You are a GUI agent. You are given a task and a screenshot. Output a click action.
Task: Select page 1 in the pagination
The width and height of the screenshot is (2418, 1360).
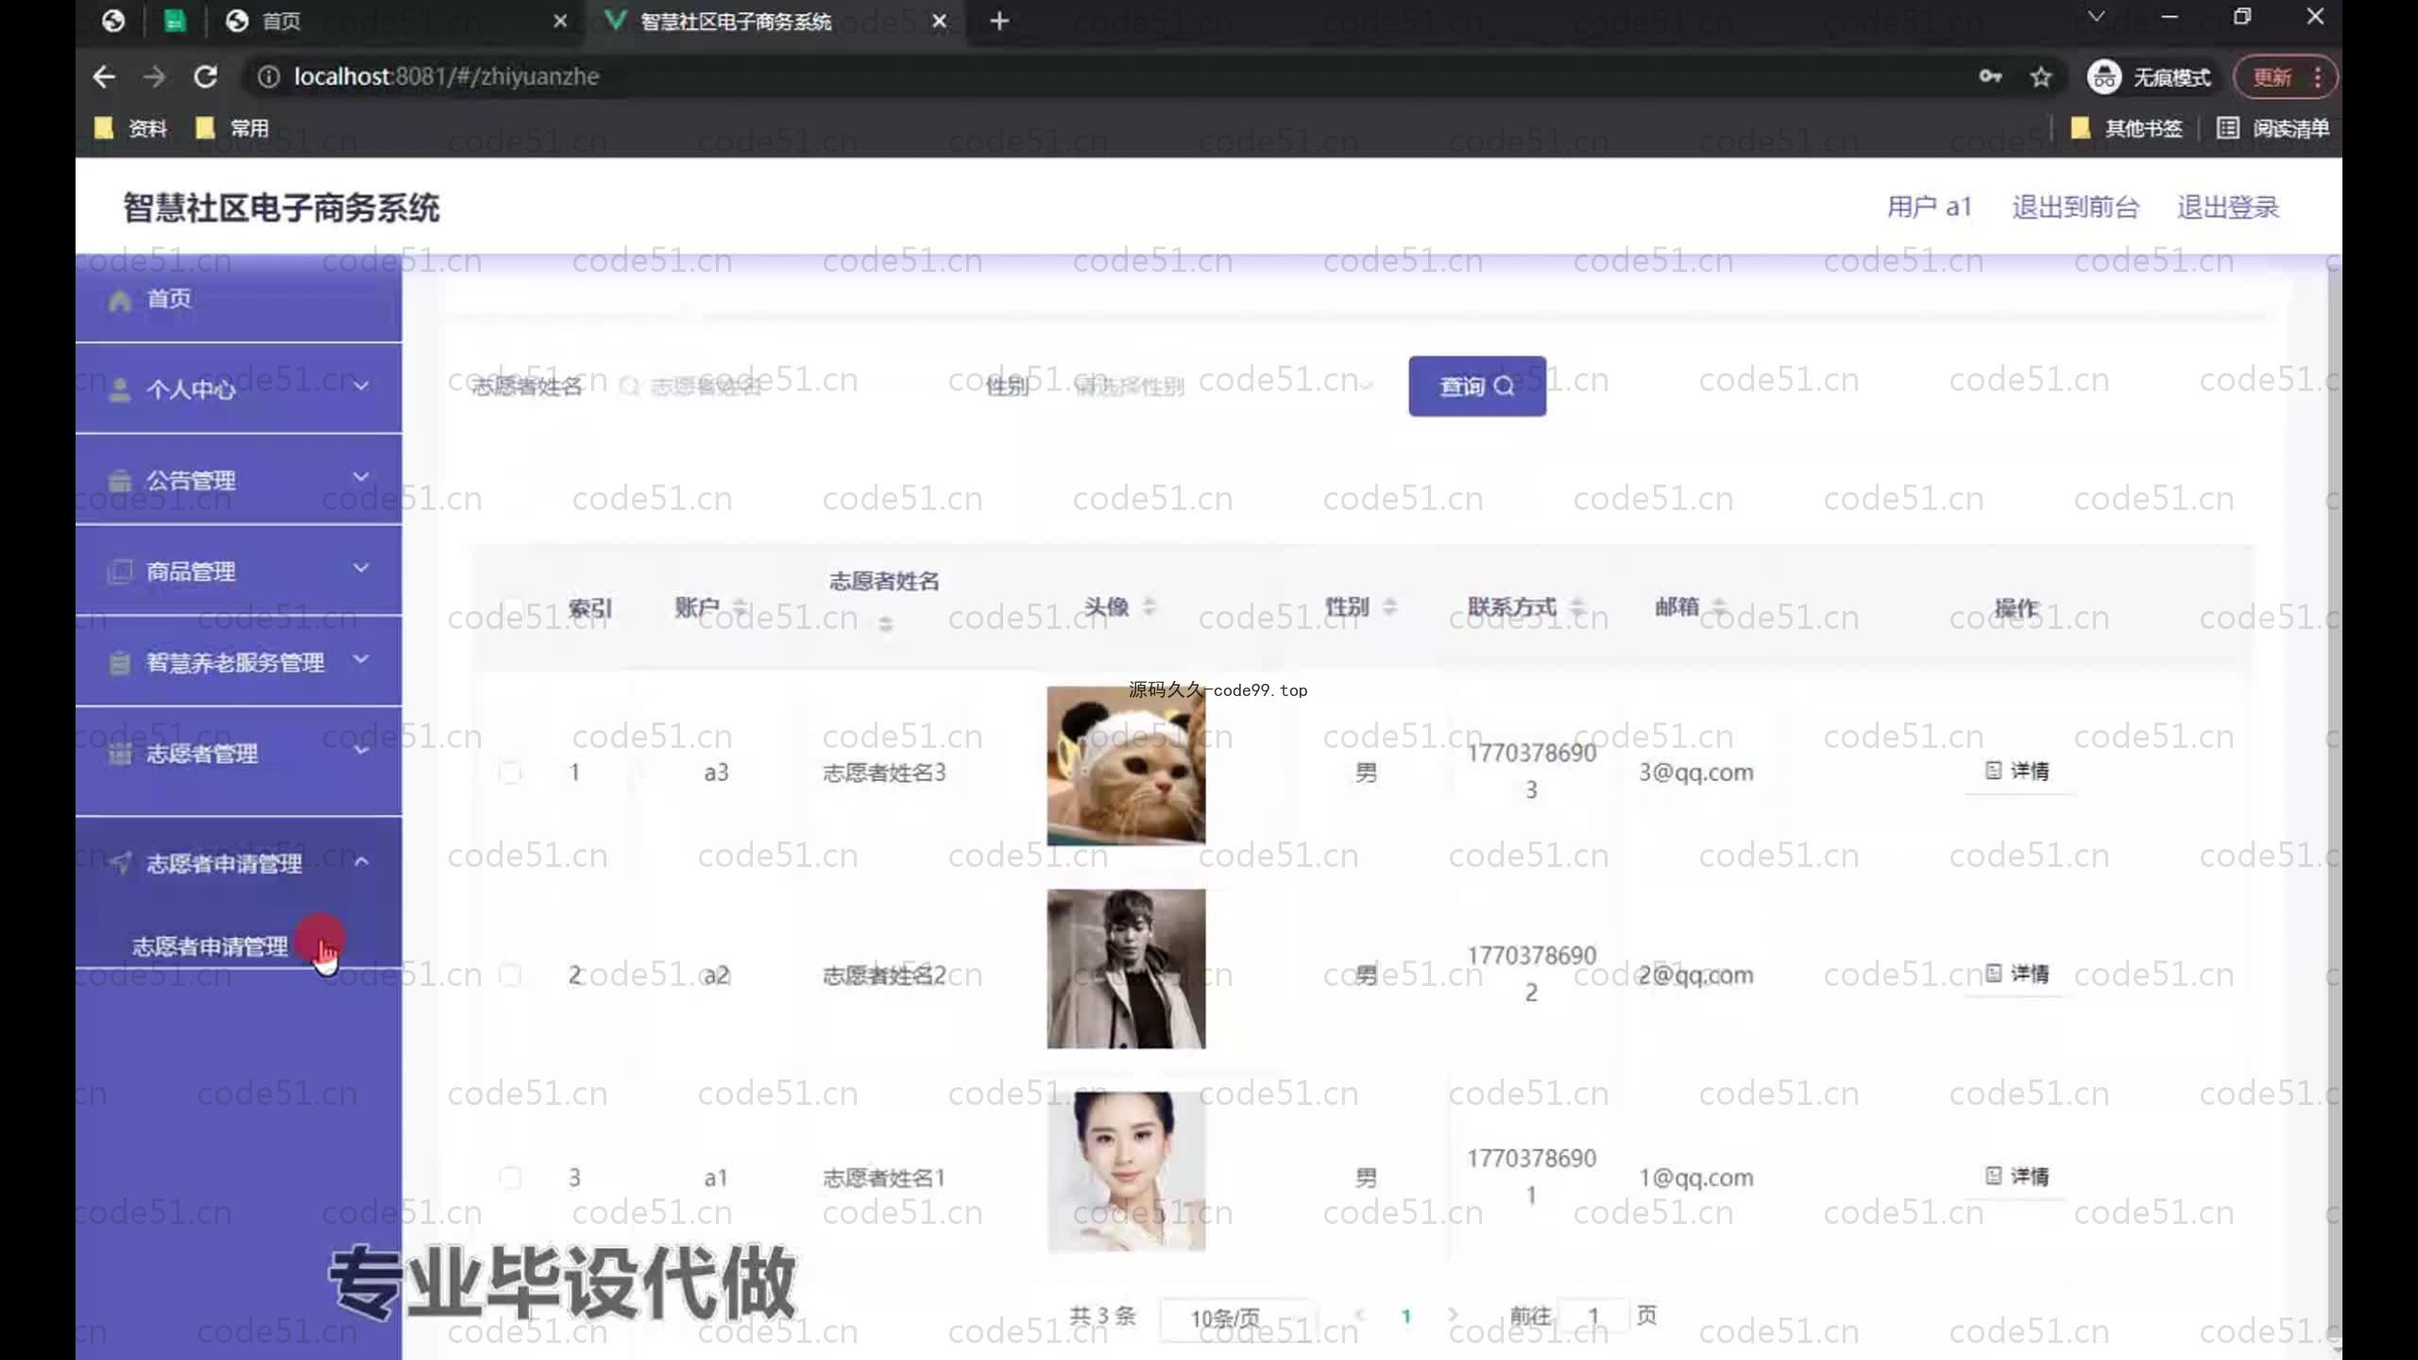pyautogui.click(x=1405, y=1316)
